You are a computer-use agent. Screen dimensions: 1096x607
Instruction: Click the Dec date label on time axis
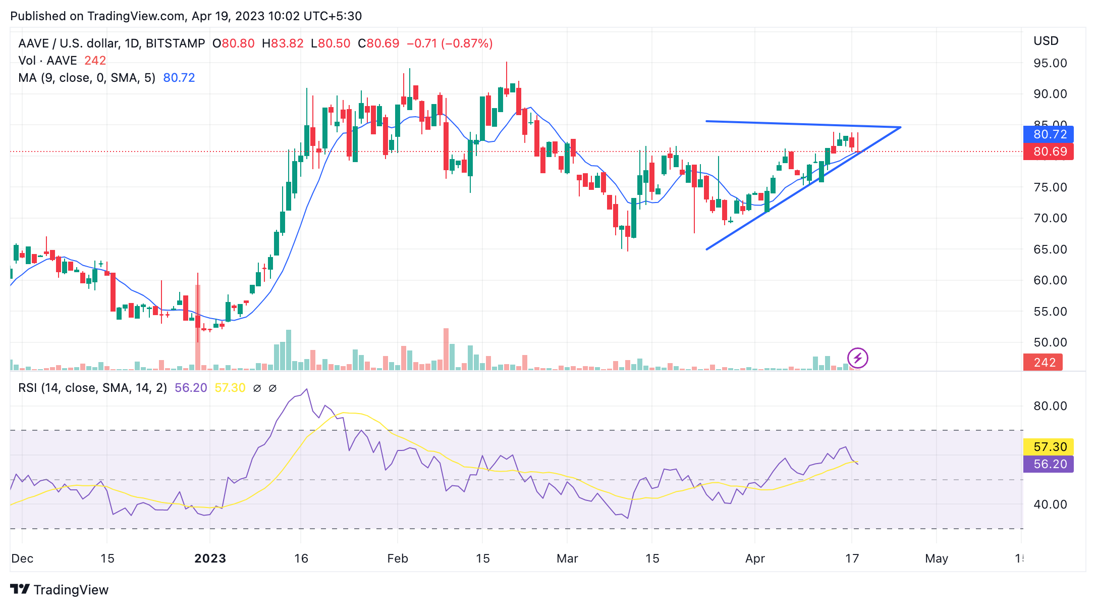[x=22, y=559]
